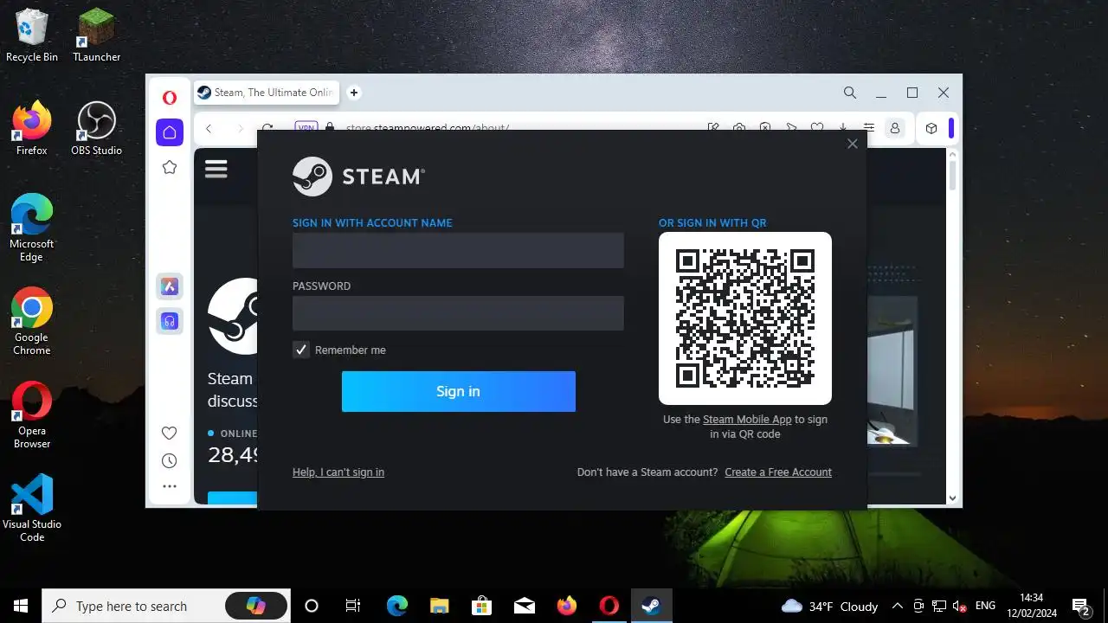Open the Steam Mobile App link
Screen dimensions: 1108x623
pos(747,419)
